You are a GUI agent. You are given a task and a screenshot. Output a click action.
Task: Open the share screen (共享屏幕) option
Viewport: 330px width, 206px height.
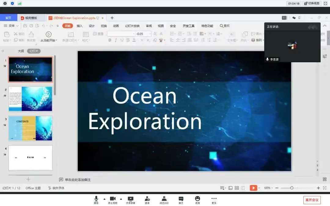pyautogui.click(x=130, y=200)
